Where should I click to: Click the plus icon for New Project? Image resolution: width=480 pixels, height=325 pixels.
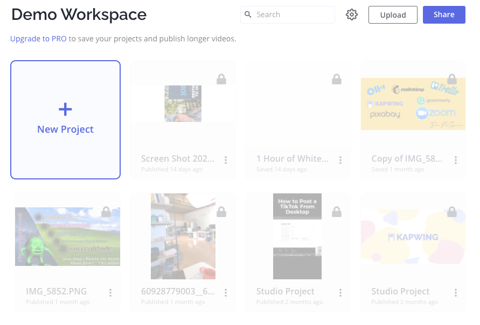click(65, 110)
